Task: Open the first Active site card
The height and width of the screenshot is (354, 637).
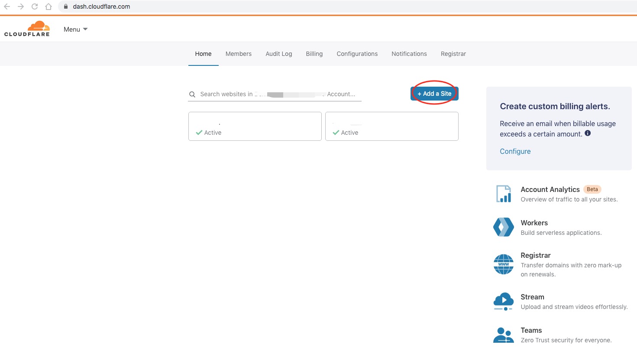Action: pos(255,126)
